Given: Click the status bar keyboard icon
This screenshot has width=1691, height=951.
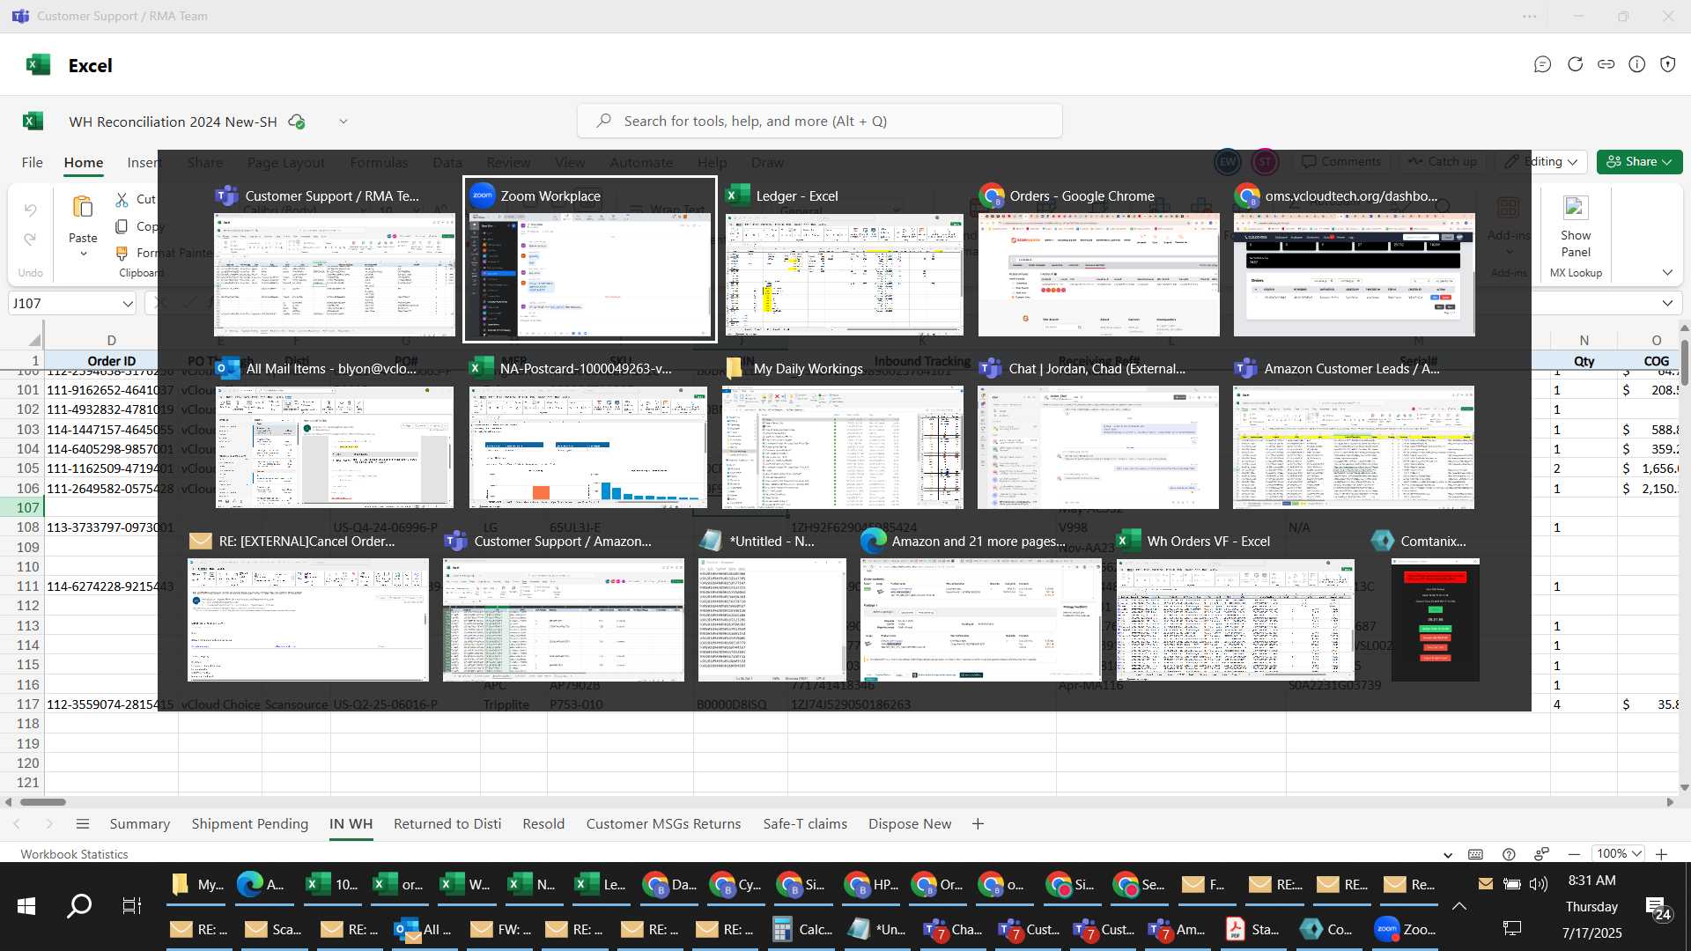Looking at the screenshot, I should pos(1476,854).
